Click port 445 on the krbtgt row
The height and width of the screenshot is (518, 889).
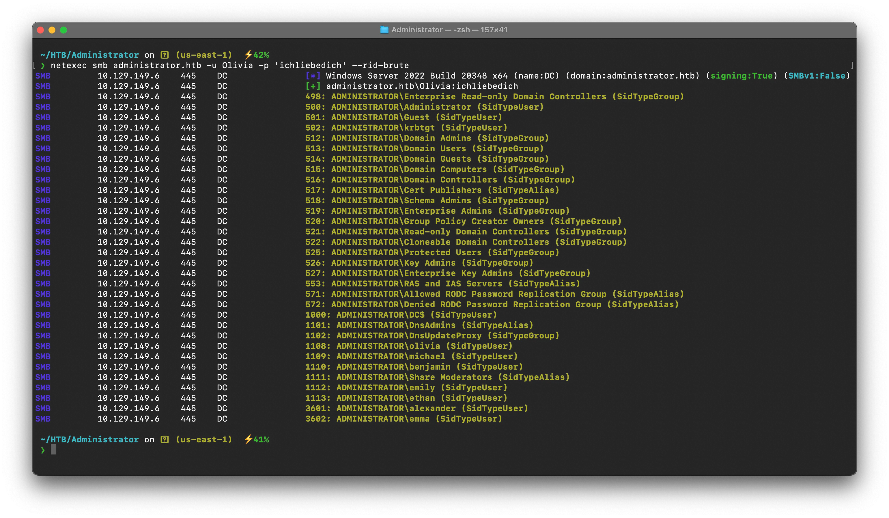coord(188,128)
